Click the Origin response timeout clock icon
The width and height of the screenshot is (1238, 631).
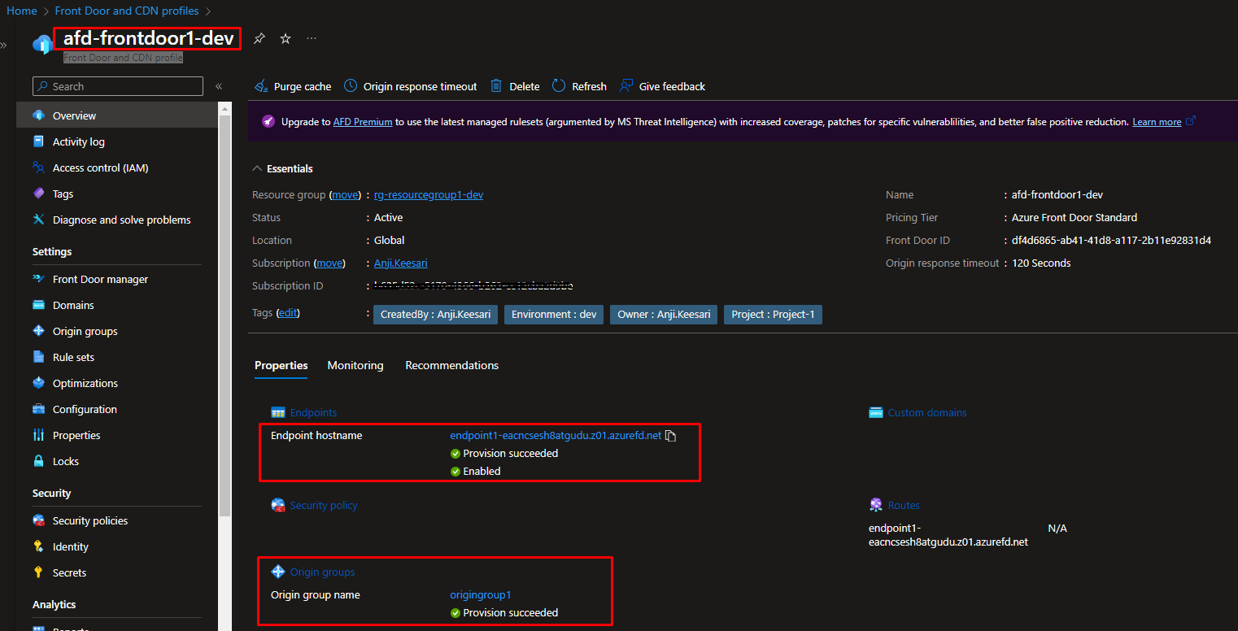point(351,86)
